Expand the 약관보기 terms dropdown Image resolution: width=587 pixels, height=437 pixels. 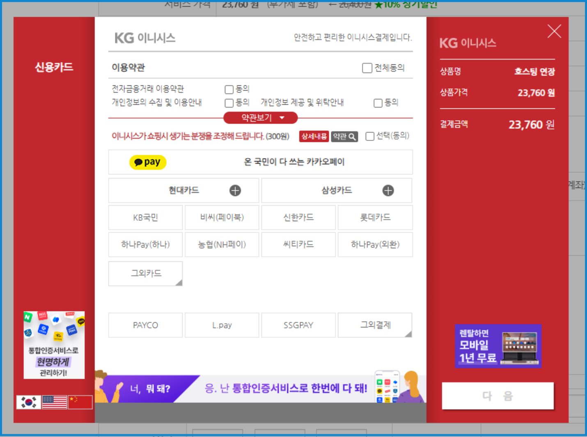tap(260, 118)
